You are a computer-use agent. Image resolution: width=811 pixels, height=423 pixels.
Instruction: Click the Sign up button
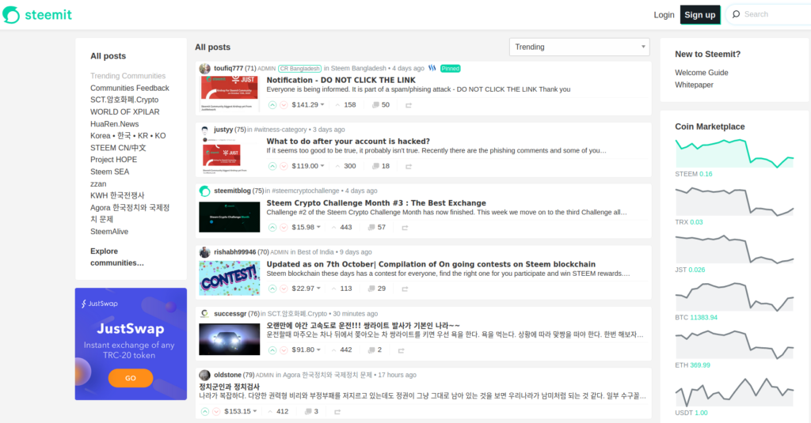pos(699,14)
